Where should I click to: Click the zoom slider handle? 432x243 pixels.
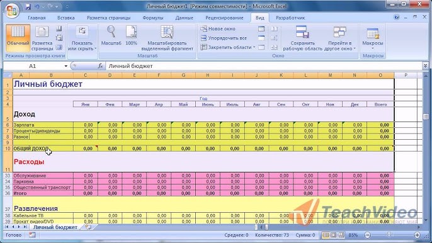click(389, 235)
